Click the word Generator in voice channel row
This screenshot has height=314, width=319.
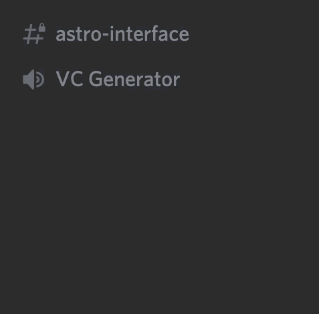(134, 80)
